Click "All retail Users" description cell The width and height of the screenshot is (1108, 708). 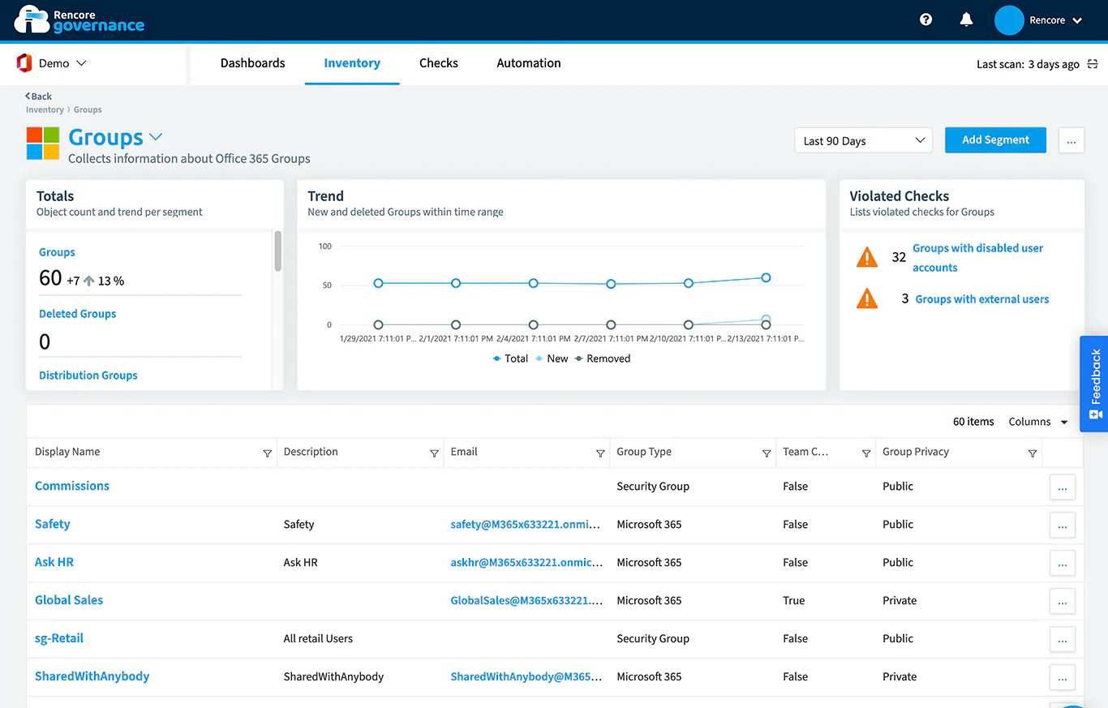[x=318, y=639]
